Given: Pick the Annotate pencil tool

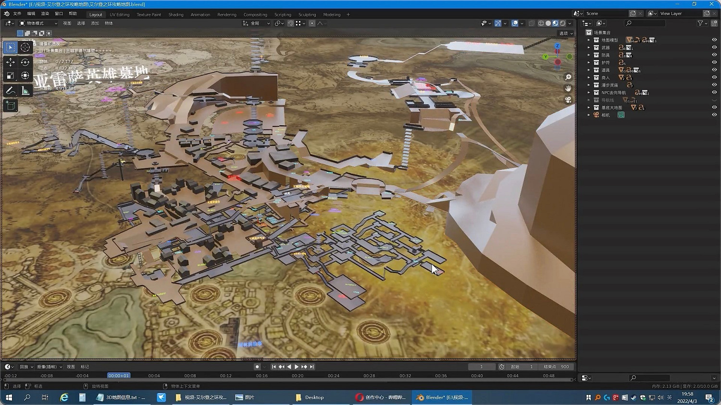Looking at the screenshot, I should click(11, 91).
